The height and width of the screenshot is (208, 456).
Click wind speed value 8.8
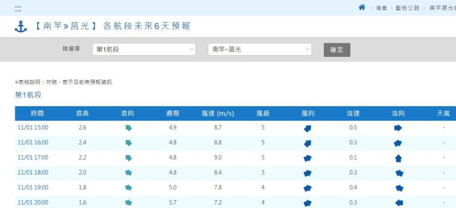coord(218,143)
